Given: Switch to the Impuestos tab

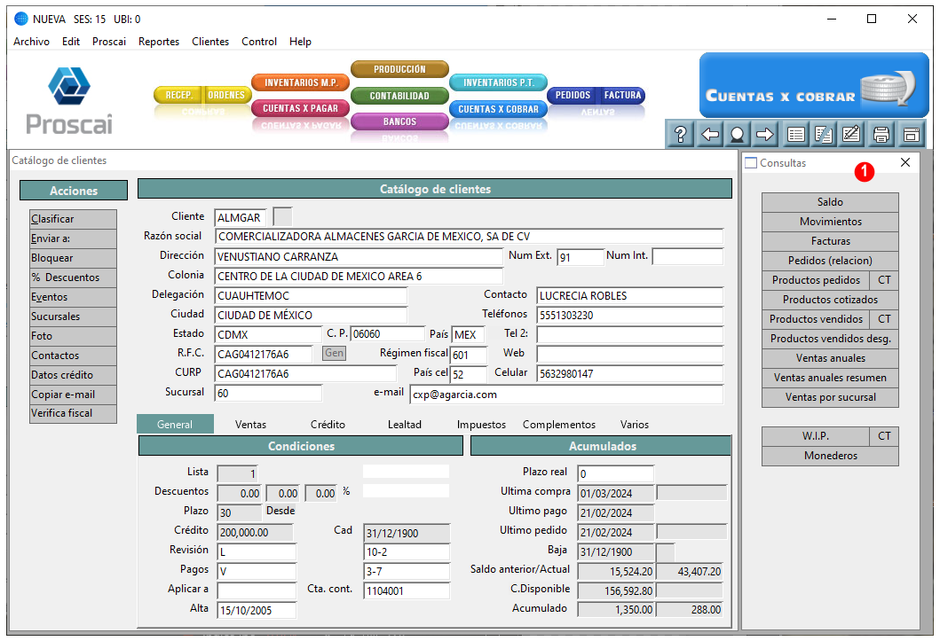Looking at the screenshot, I should point(481,425).
